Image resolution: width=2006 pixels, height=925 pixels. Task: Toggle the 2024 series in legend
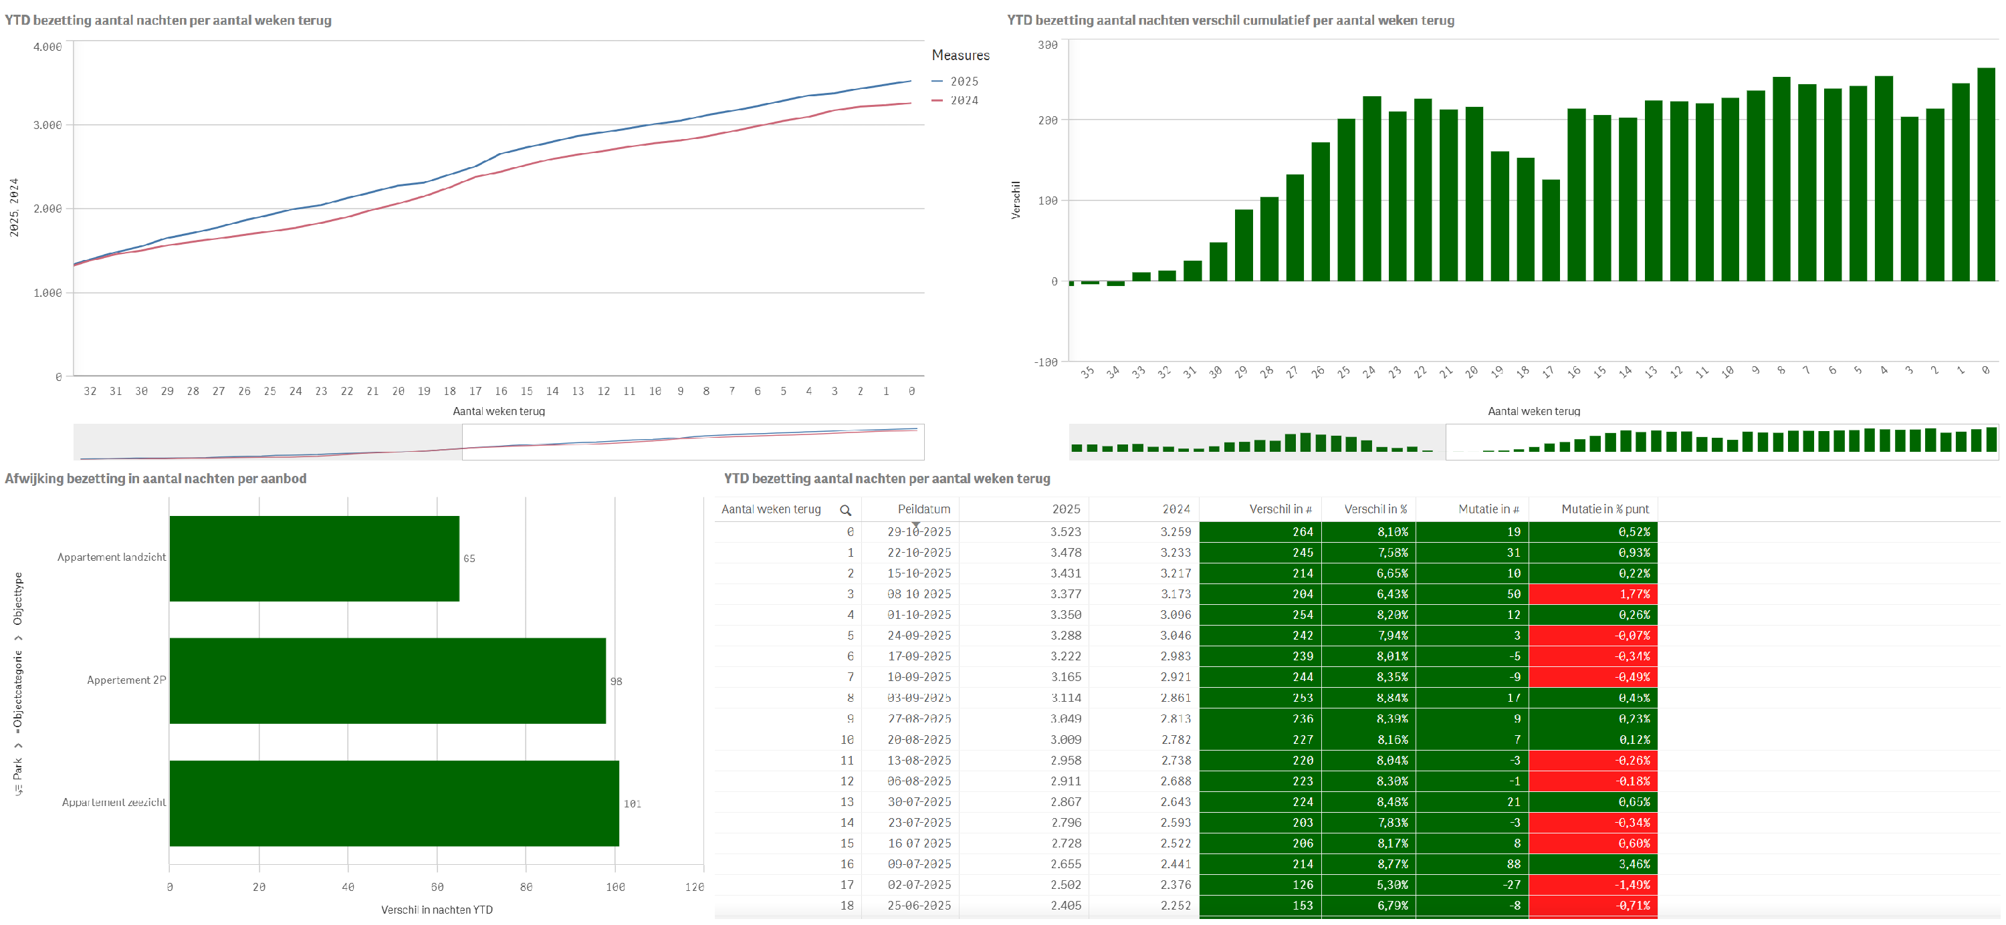[x=964, y=100]
